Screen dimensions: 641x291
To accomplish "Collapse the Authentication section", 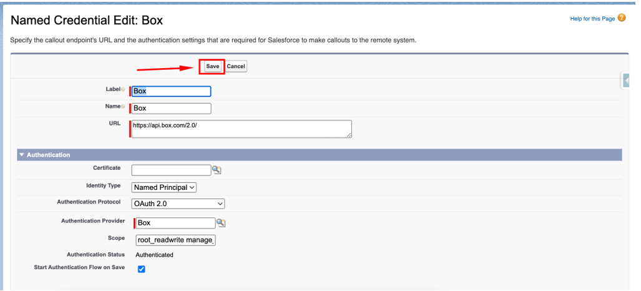I will (22, 155).
